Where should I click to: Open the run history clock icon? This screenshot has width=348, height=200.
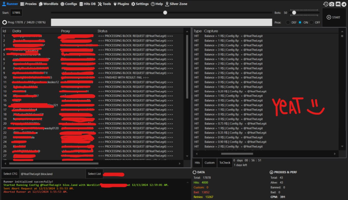pos(326,4)
